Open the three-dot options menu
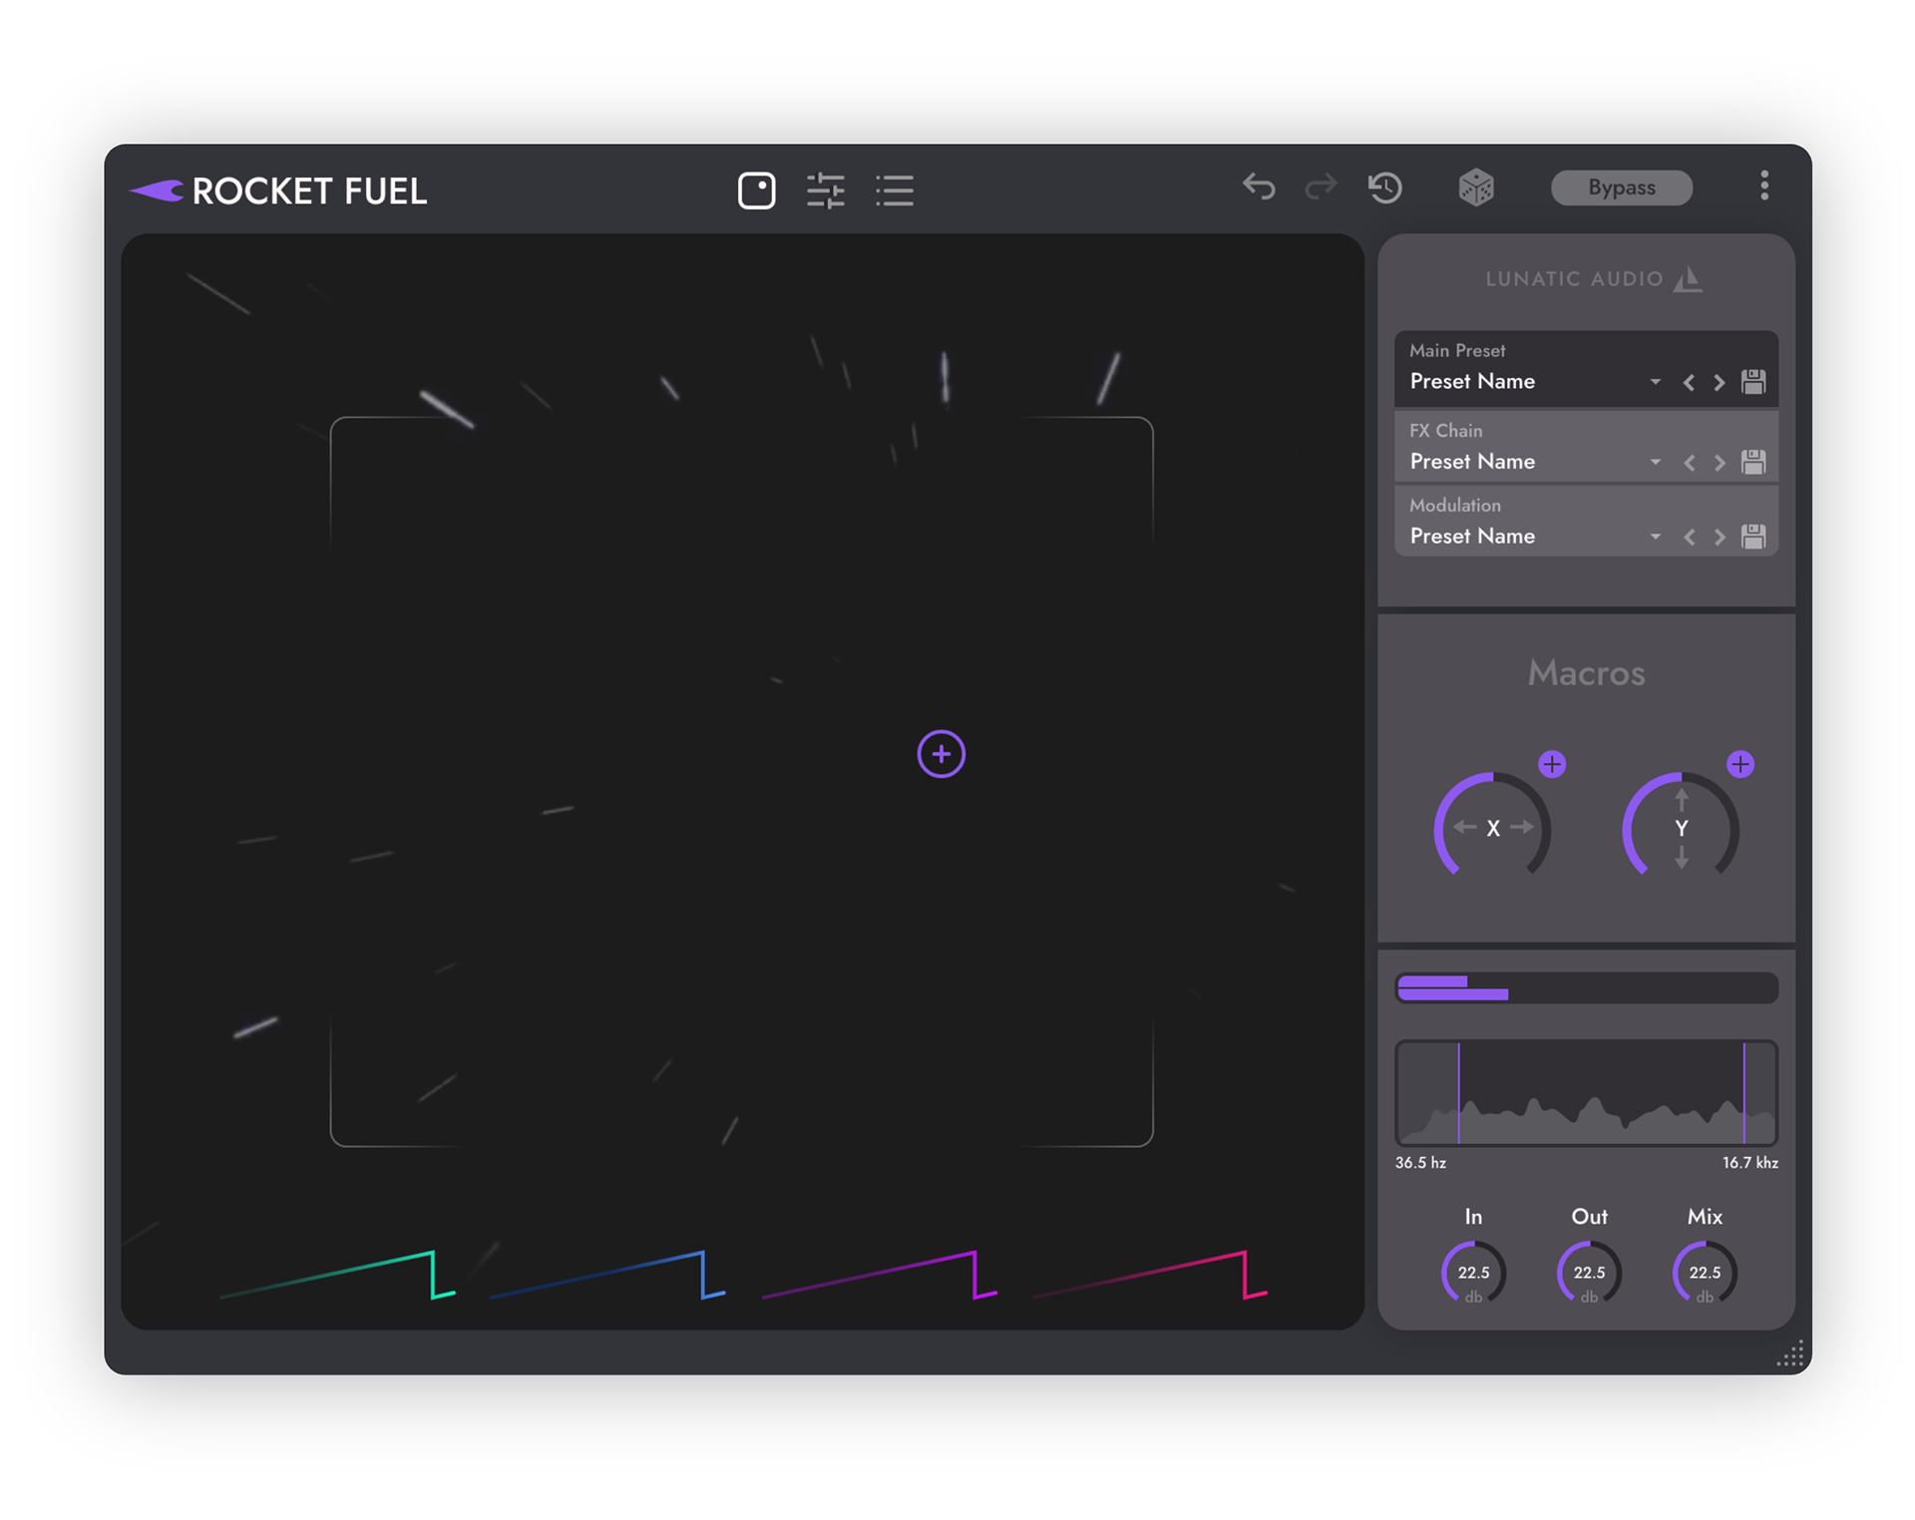Viewport: 1915px width, 1520px height. point(1763,186)
